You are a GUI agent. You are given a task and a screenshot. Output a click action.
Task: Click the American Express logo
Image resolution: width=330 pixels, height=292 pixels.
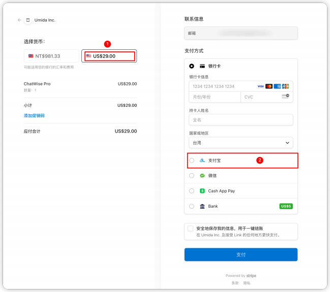[x=277, y=86]
